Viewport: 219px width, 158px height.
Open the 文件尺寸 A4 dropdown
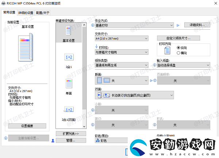tap(122, 38)
